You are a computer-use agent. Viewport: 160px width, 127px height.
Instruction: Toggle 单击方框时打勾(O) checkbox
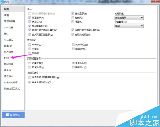(x=30, y=82)
